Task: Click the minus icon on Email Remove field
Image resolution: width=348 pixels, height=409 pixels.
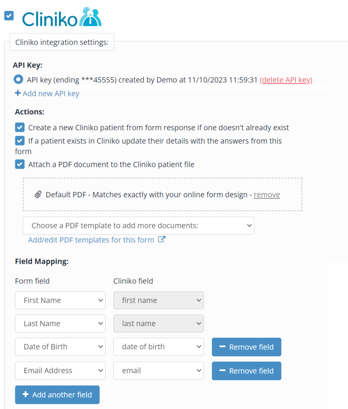Action: click(222, 370)
